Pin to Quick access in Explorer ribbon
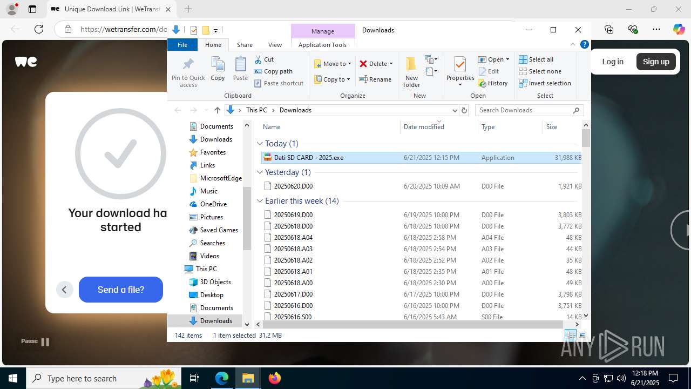The image size is (691, 389). pos(188,72)
